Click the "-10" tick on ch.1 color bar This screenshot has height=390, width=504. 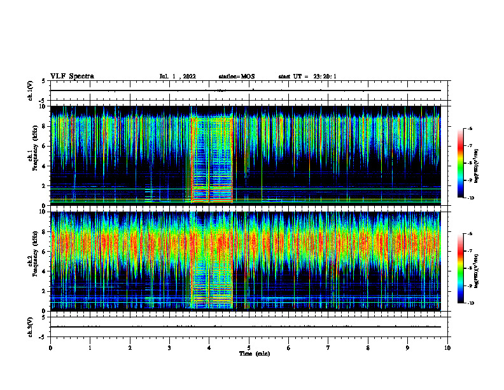coord(470,198)
